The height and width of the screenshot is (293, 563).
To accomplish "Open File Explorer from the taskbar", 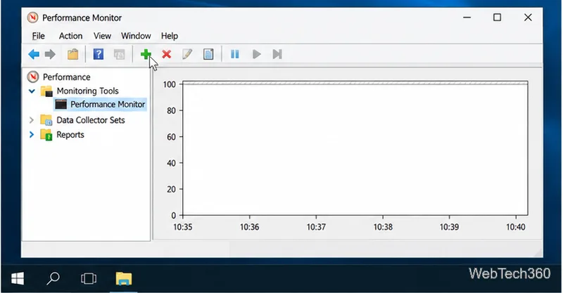I will [124, 279].
